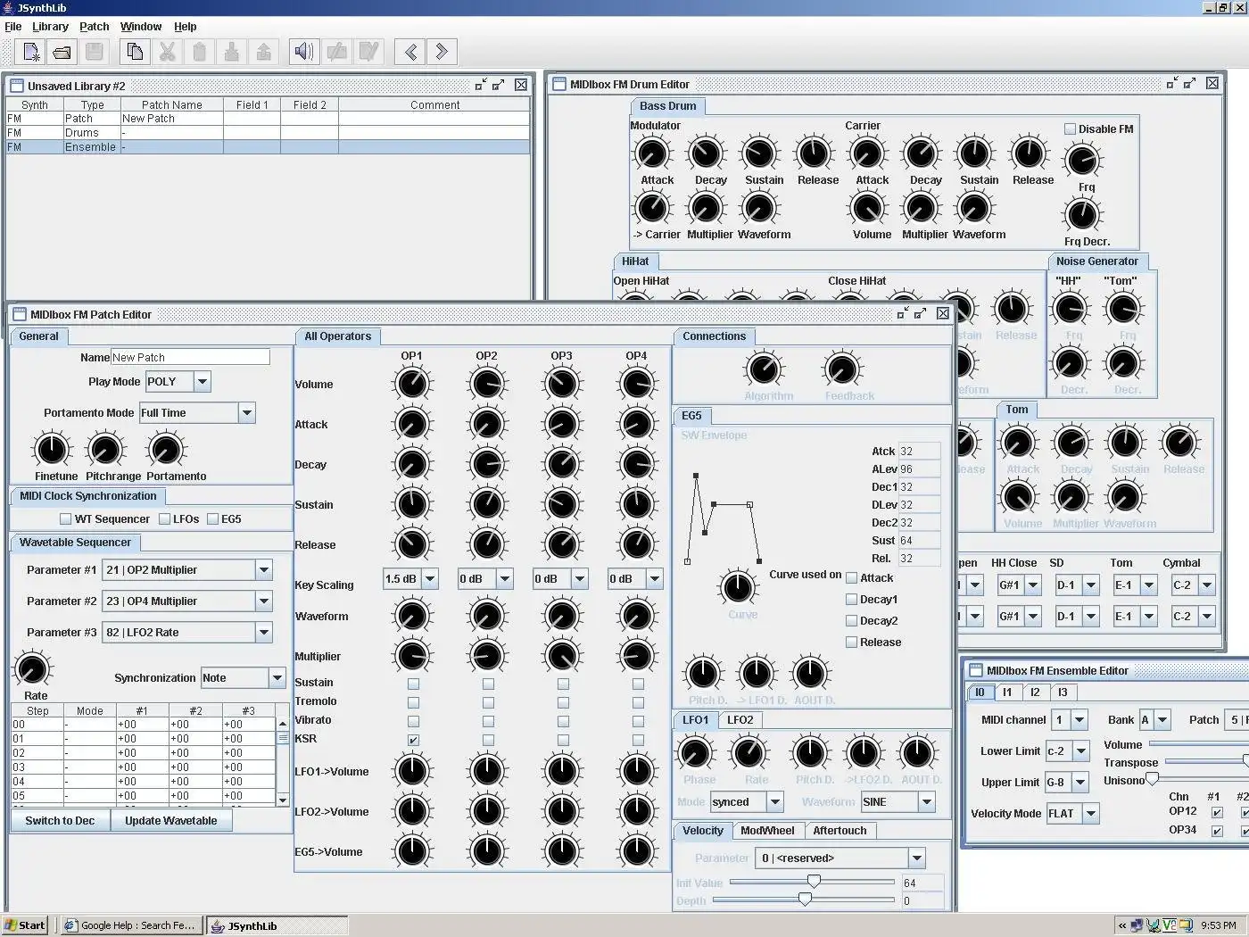1249x937 pixels.
Task: Open Velocity Parameter reserved dropdown
Action: [917, 858]
